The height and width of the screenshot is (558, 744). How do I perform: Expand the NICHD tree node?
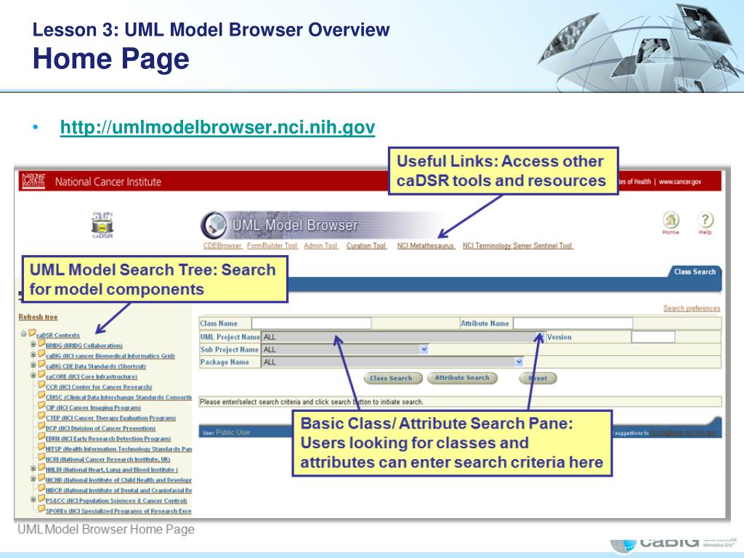[33, 479]
